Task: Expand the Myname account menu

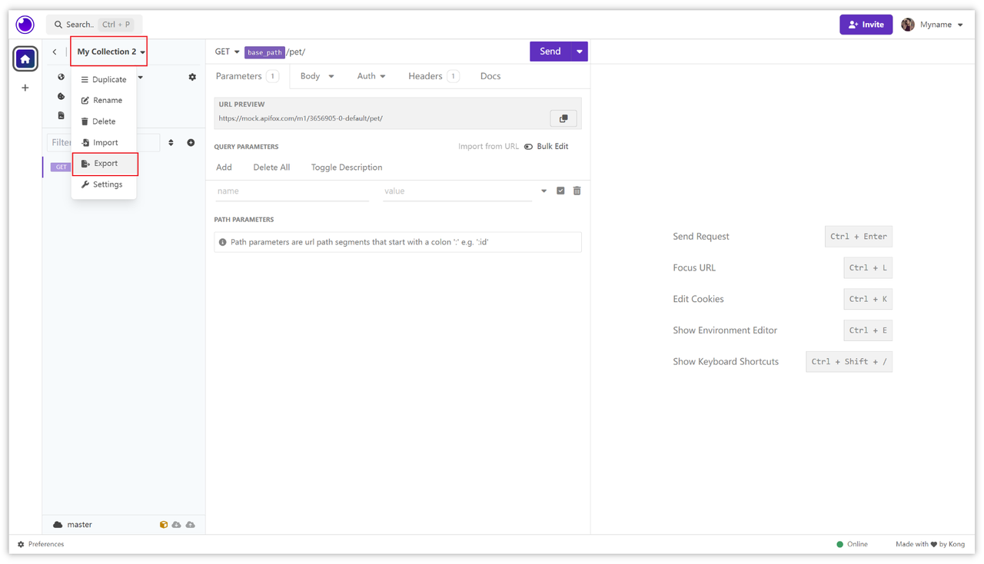Action: click(x=960, y=25)
